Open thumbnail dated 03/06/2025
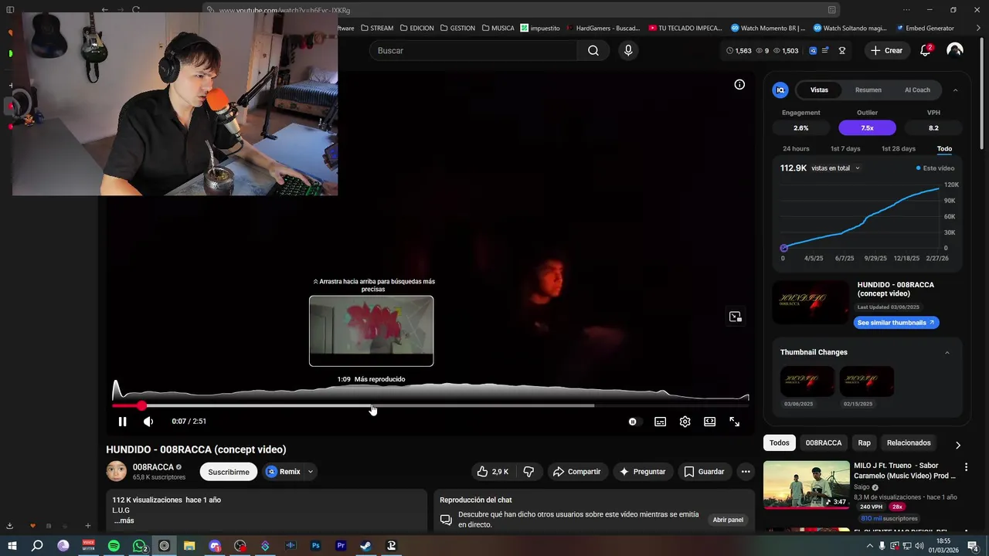 807,381
